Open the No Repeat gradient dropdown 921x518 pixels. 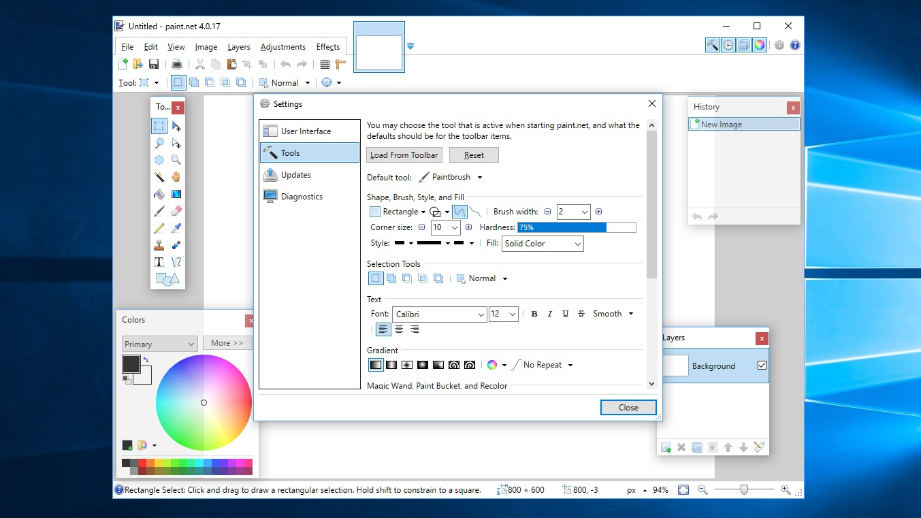(543, 365)
